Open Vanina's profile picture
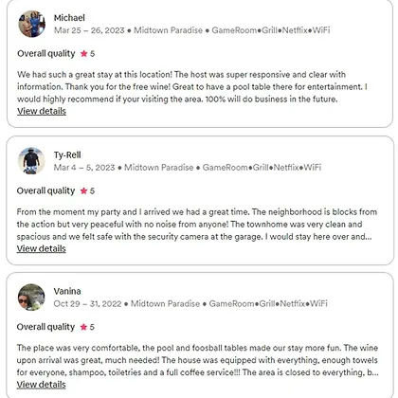The width and height of the screenshot is (398, 398). 31,298
